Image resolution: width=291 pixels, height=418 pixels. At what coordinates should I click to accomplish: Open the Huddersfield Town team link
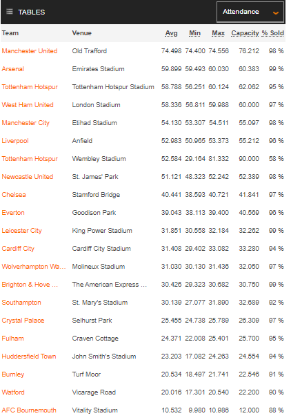point(29,356)
